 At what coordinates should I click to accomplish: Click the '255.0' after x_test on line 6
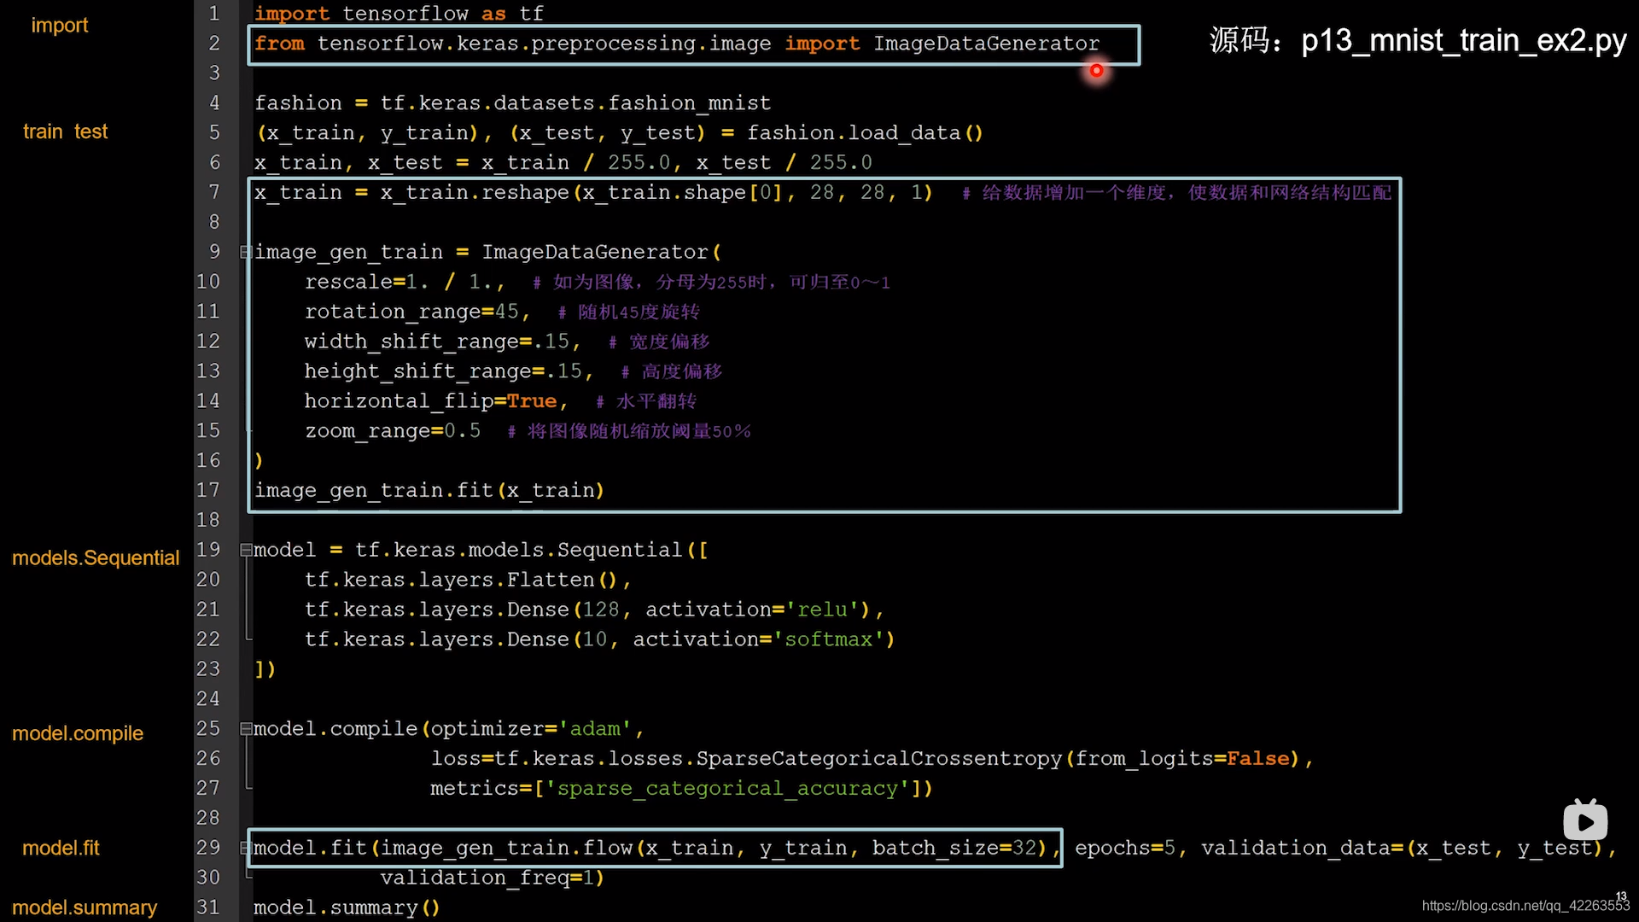click(841, 162)
